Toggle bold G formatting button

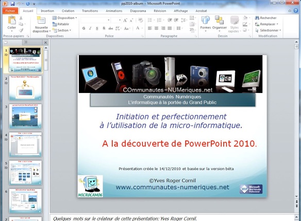coord(83,28)
